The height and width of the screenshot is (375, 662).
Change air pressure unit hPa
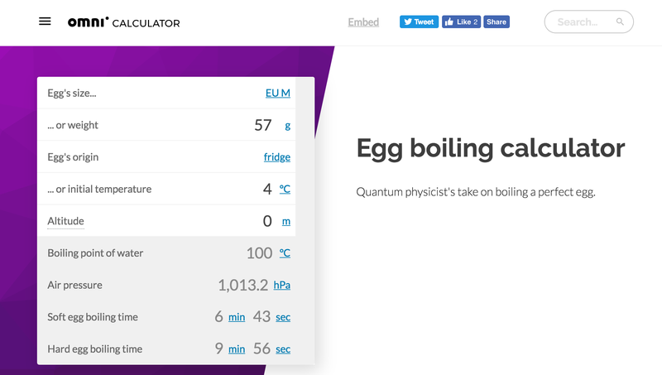point(282,285)
